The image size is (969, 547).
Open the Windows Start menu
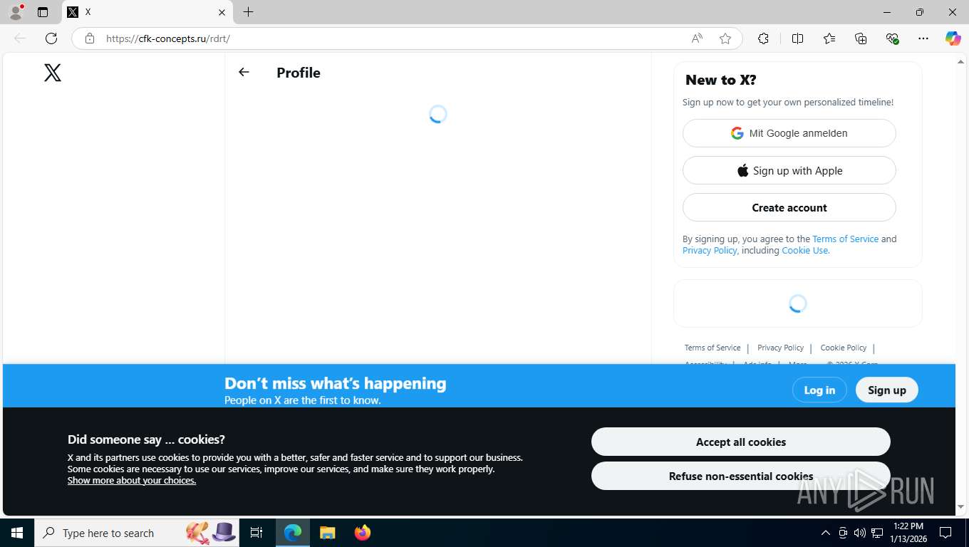(17, 533)
